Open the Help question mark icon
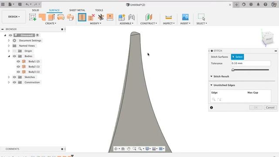Screen dimensions: 279x157 click(265, 4)
